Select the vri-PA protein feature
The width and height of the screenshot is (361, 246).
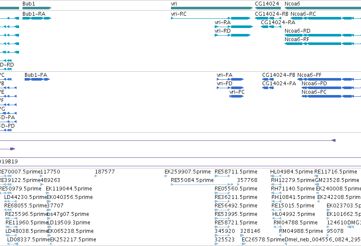(230, 79)
